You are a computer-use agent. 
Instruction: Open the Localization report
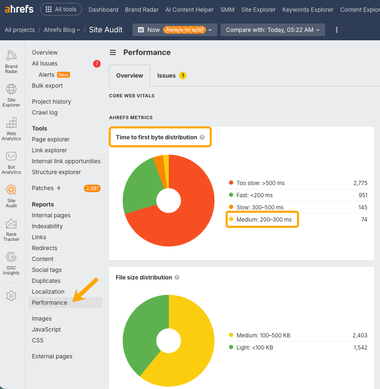48,292
